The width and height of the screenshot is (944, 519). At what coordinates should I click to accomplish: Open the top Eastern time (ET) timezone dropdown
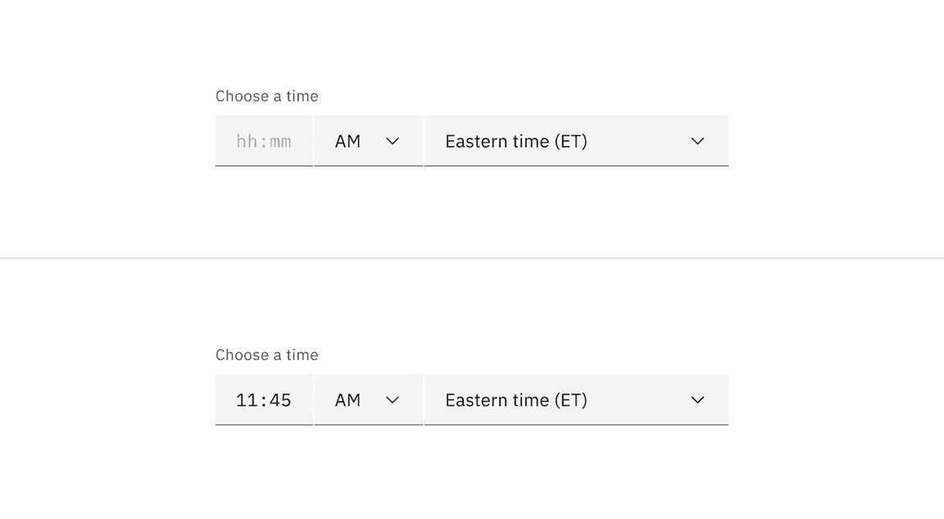click(x=574, y=141)
